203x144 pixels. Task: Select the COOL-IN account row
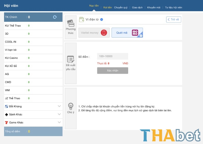(x=33, y=42)
